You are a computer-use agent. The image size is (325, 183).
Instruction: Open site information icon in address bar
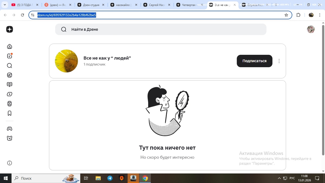[x=33, y=15]
